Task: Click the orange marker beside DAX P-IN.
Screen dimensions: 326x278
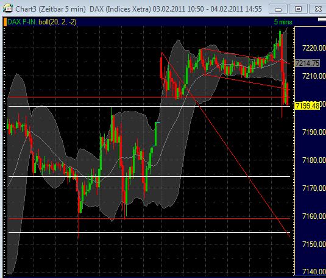Action: (x=5, y=22)
